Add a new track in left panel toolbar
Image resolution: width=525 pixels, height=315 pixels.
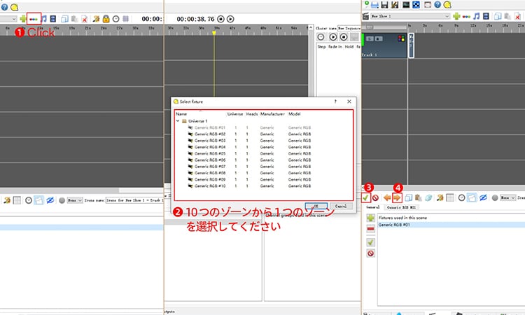pyautogui.click(x=23, y=19)
